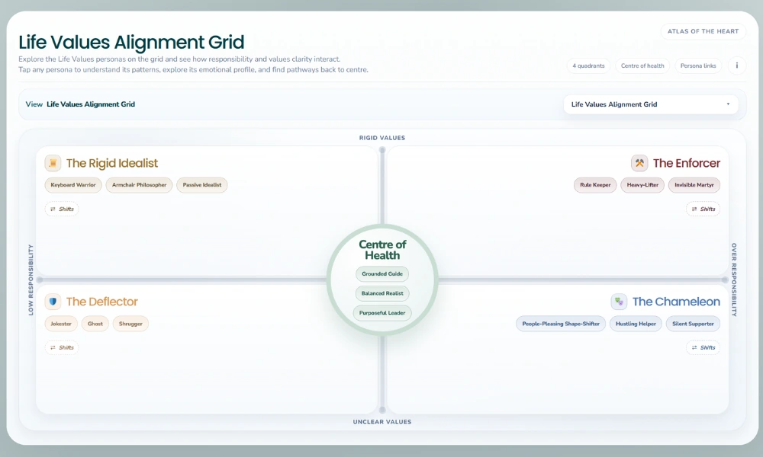Open Shifts under The Rigid Idealist
This screenshot has height=457, width=763.
(62, 209)
